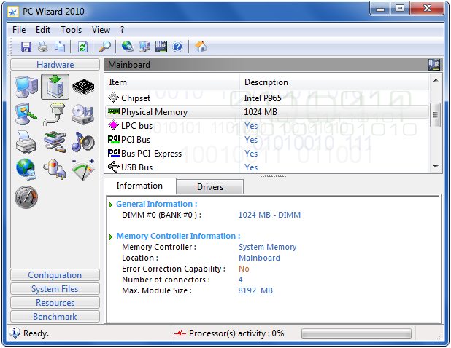Click the scroll down arrow in item list
The image size is (451, 348).
pos(436,167)
